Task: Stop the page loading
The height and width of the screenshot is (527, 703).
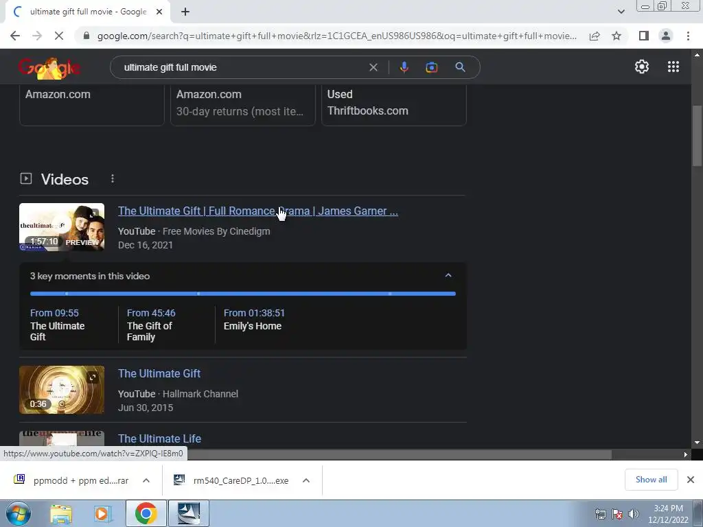Action: 59,36
